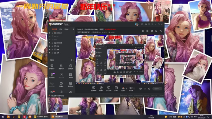Image resolution: width=212 pixels, height=119 pixels.
Task: Click the 斗鱼直播伴侣 taskbar button
Action: 59,117
